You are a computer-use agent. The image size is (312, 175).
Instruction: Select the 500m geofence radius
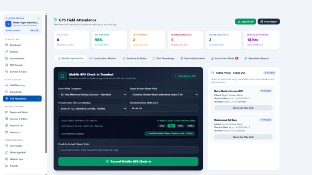tap(181, 126)
